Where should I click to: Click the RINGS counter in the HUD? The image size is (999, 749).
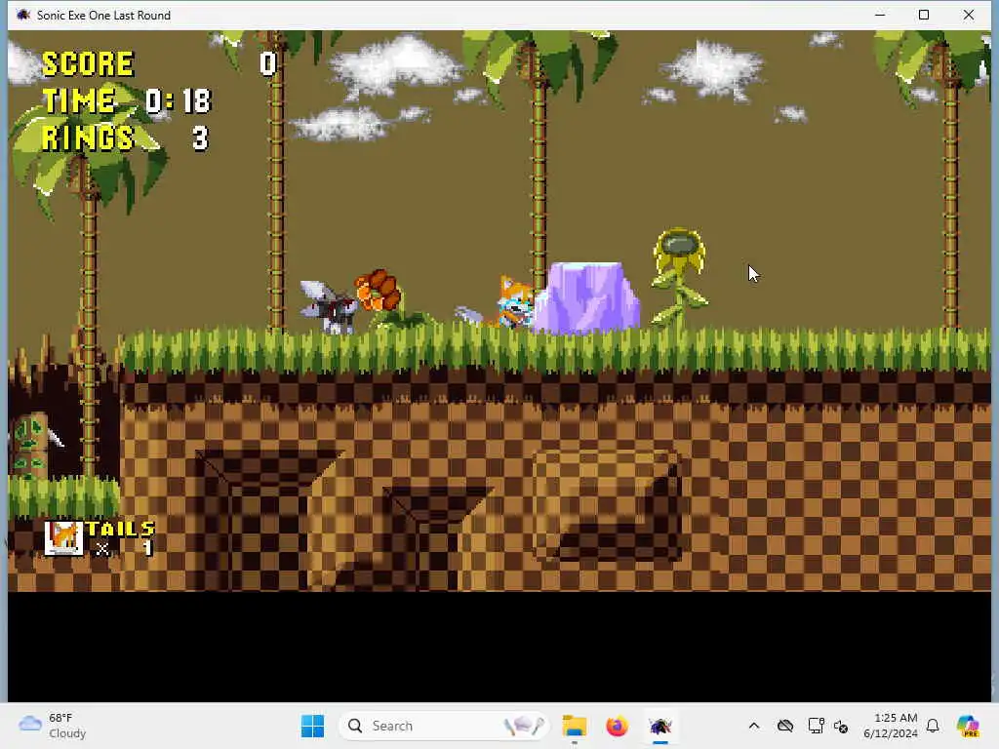[x=125, y=138]
